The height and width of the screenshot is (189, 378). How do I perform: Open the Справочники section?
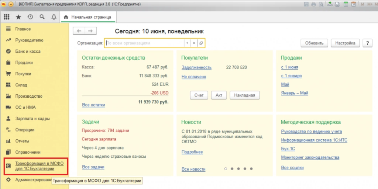(28, 152)
